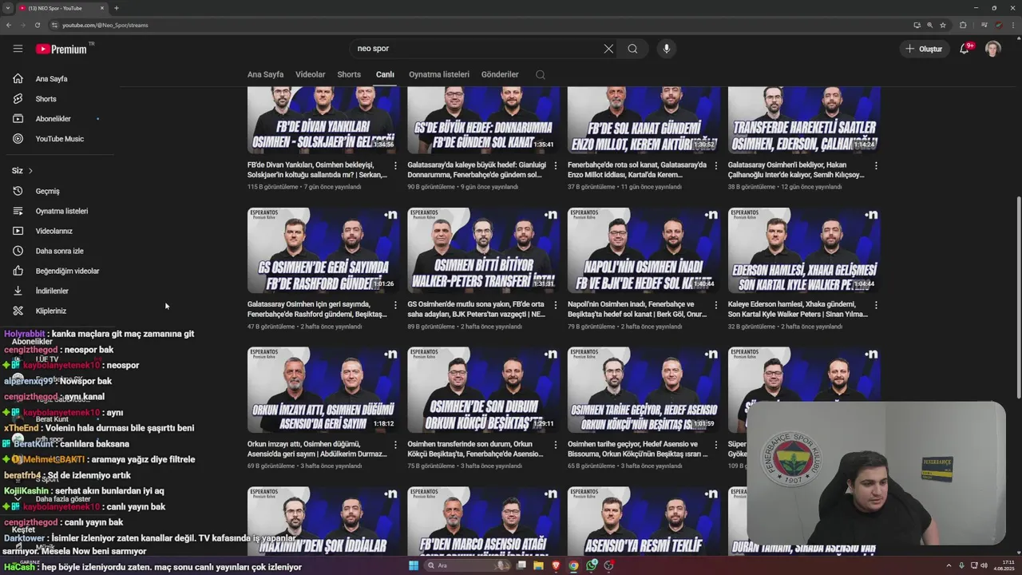
Task: Open 'Napoli'nin Osimhen inadı' thumbnail
Action: (x=644, y=251)
